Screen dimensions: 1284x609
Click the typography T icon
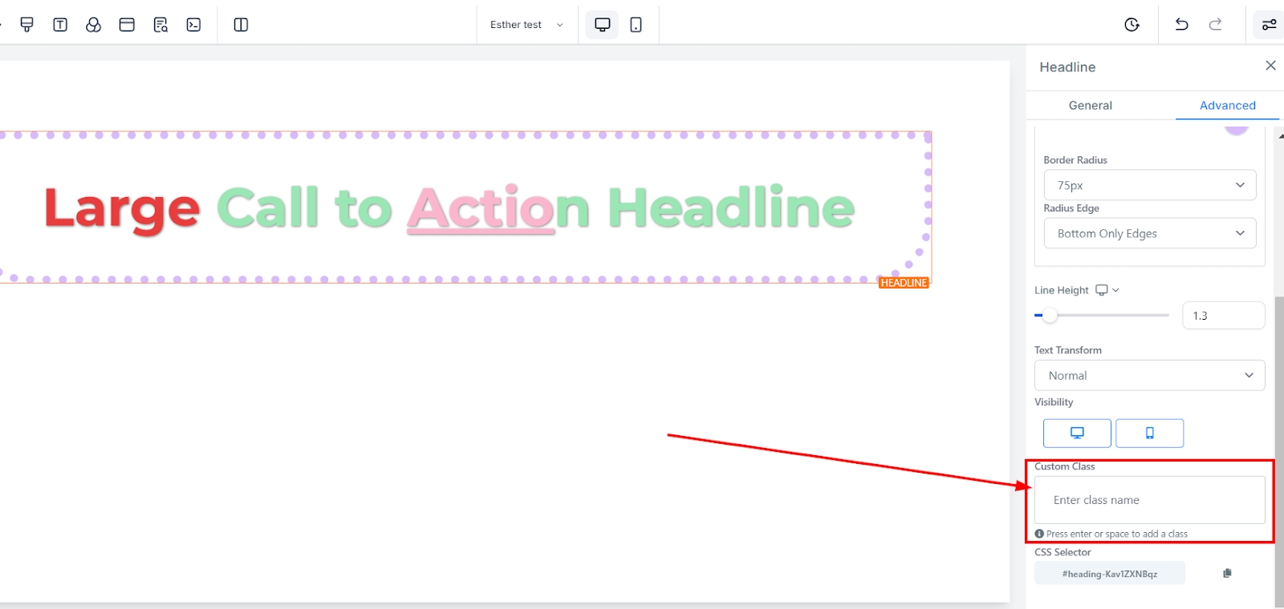tap(60, 25)
